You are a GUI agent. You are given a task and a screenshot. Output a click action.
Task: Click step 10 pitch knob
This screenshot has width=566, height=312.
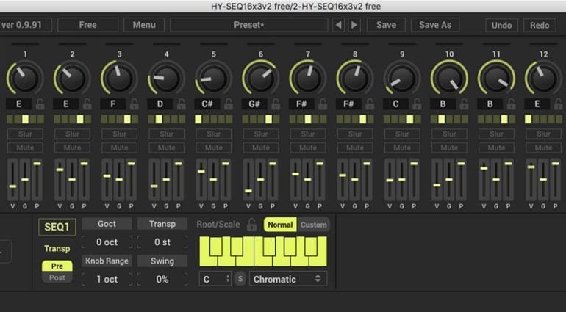coord(449,78)
